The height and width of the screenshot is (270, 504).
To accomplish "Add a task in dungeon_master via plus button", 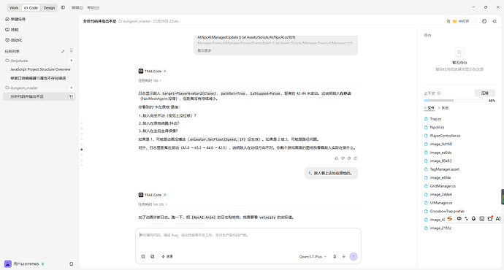I will point(72,88).
